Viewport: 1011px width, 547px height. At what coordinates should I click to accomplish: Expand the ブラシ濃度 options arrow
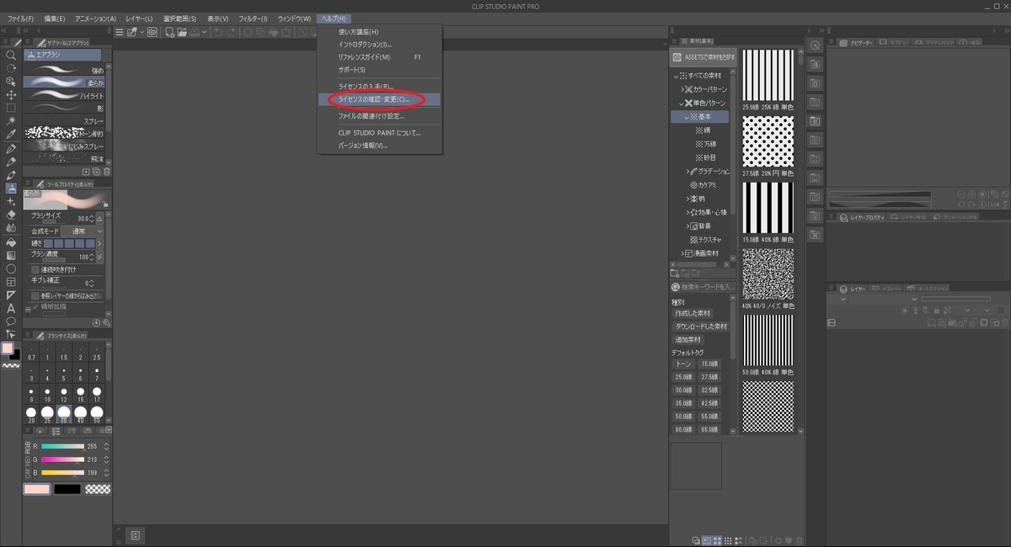pos(100,257)
